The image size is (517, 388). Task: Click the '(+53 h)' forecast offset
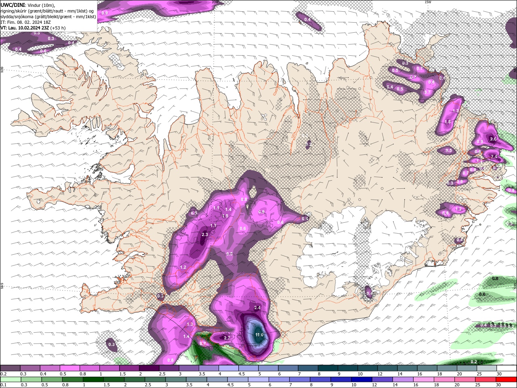point(58,28)
